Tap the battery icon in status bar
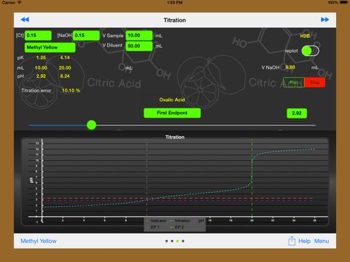350x262 pixels. pyautogui.click(x=344, y=2)
